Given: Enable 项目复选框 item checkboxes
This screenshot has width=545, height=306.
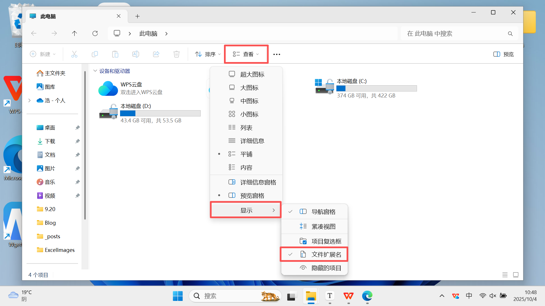Looking at the screenshot, I should pos(326,241).
